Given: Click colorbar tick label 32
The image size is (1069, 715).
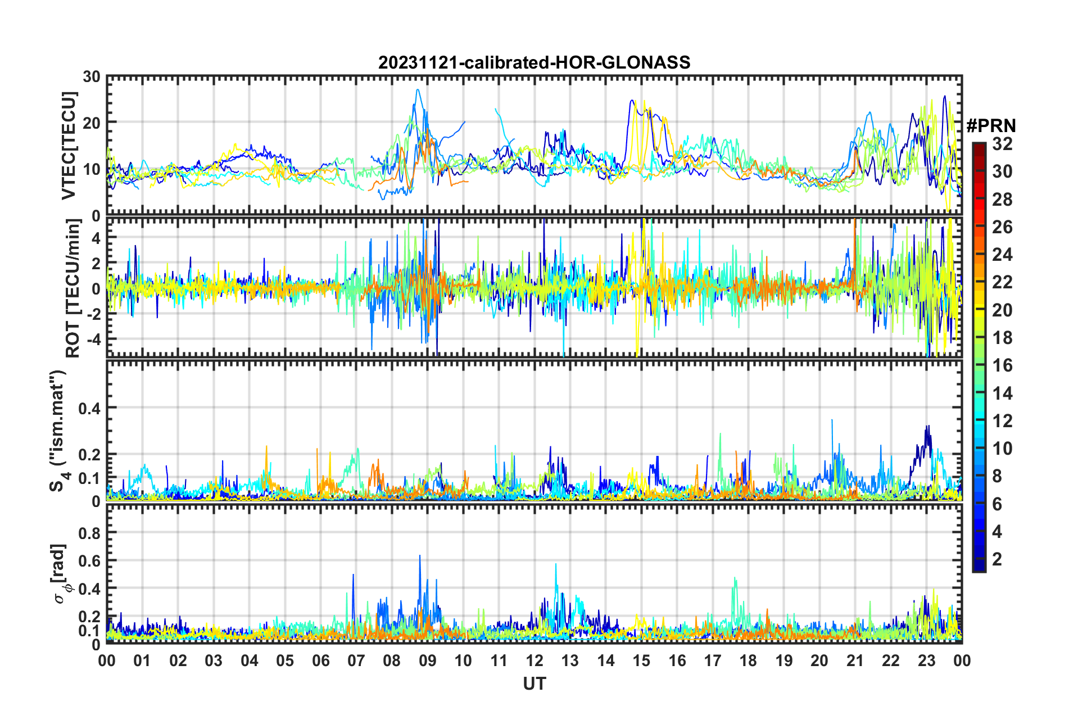Looking at the screenshot, I should tap(1002, 144).
